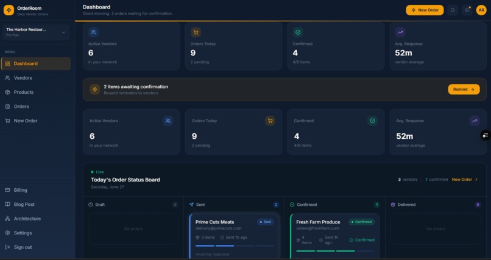This screenshot has height=260, width=491.
Task: Open Settings in the sidebar
Action: (36, 233)
